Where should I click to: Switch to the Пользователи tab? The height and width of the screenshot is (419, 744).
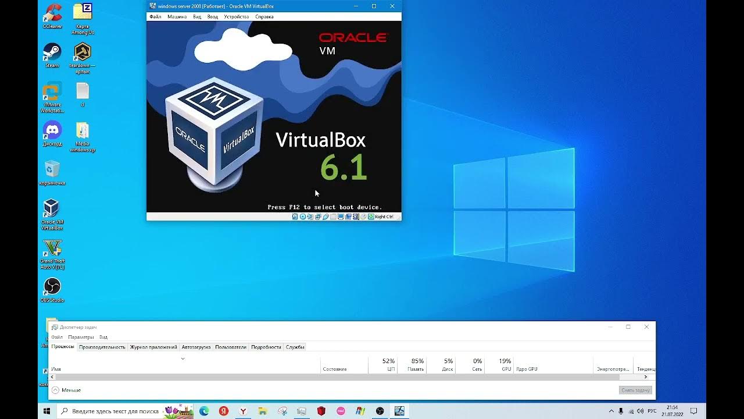click(x=231, y=347)
